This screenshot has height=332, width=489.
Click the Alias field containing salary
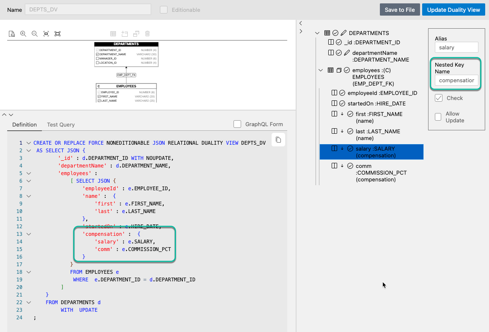(x=456, y=47)
